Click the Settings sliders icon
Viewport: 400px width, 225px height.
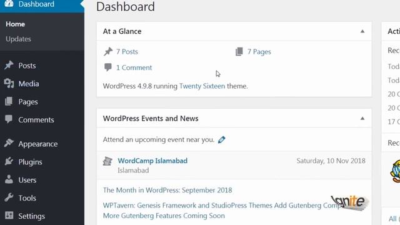pos(9,215)
